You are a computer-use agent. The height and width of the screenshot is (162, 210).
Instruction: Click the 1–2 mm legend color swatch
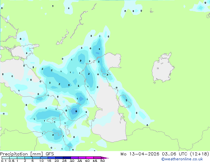click(21, 158)
